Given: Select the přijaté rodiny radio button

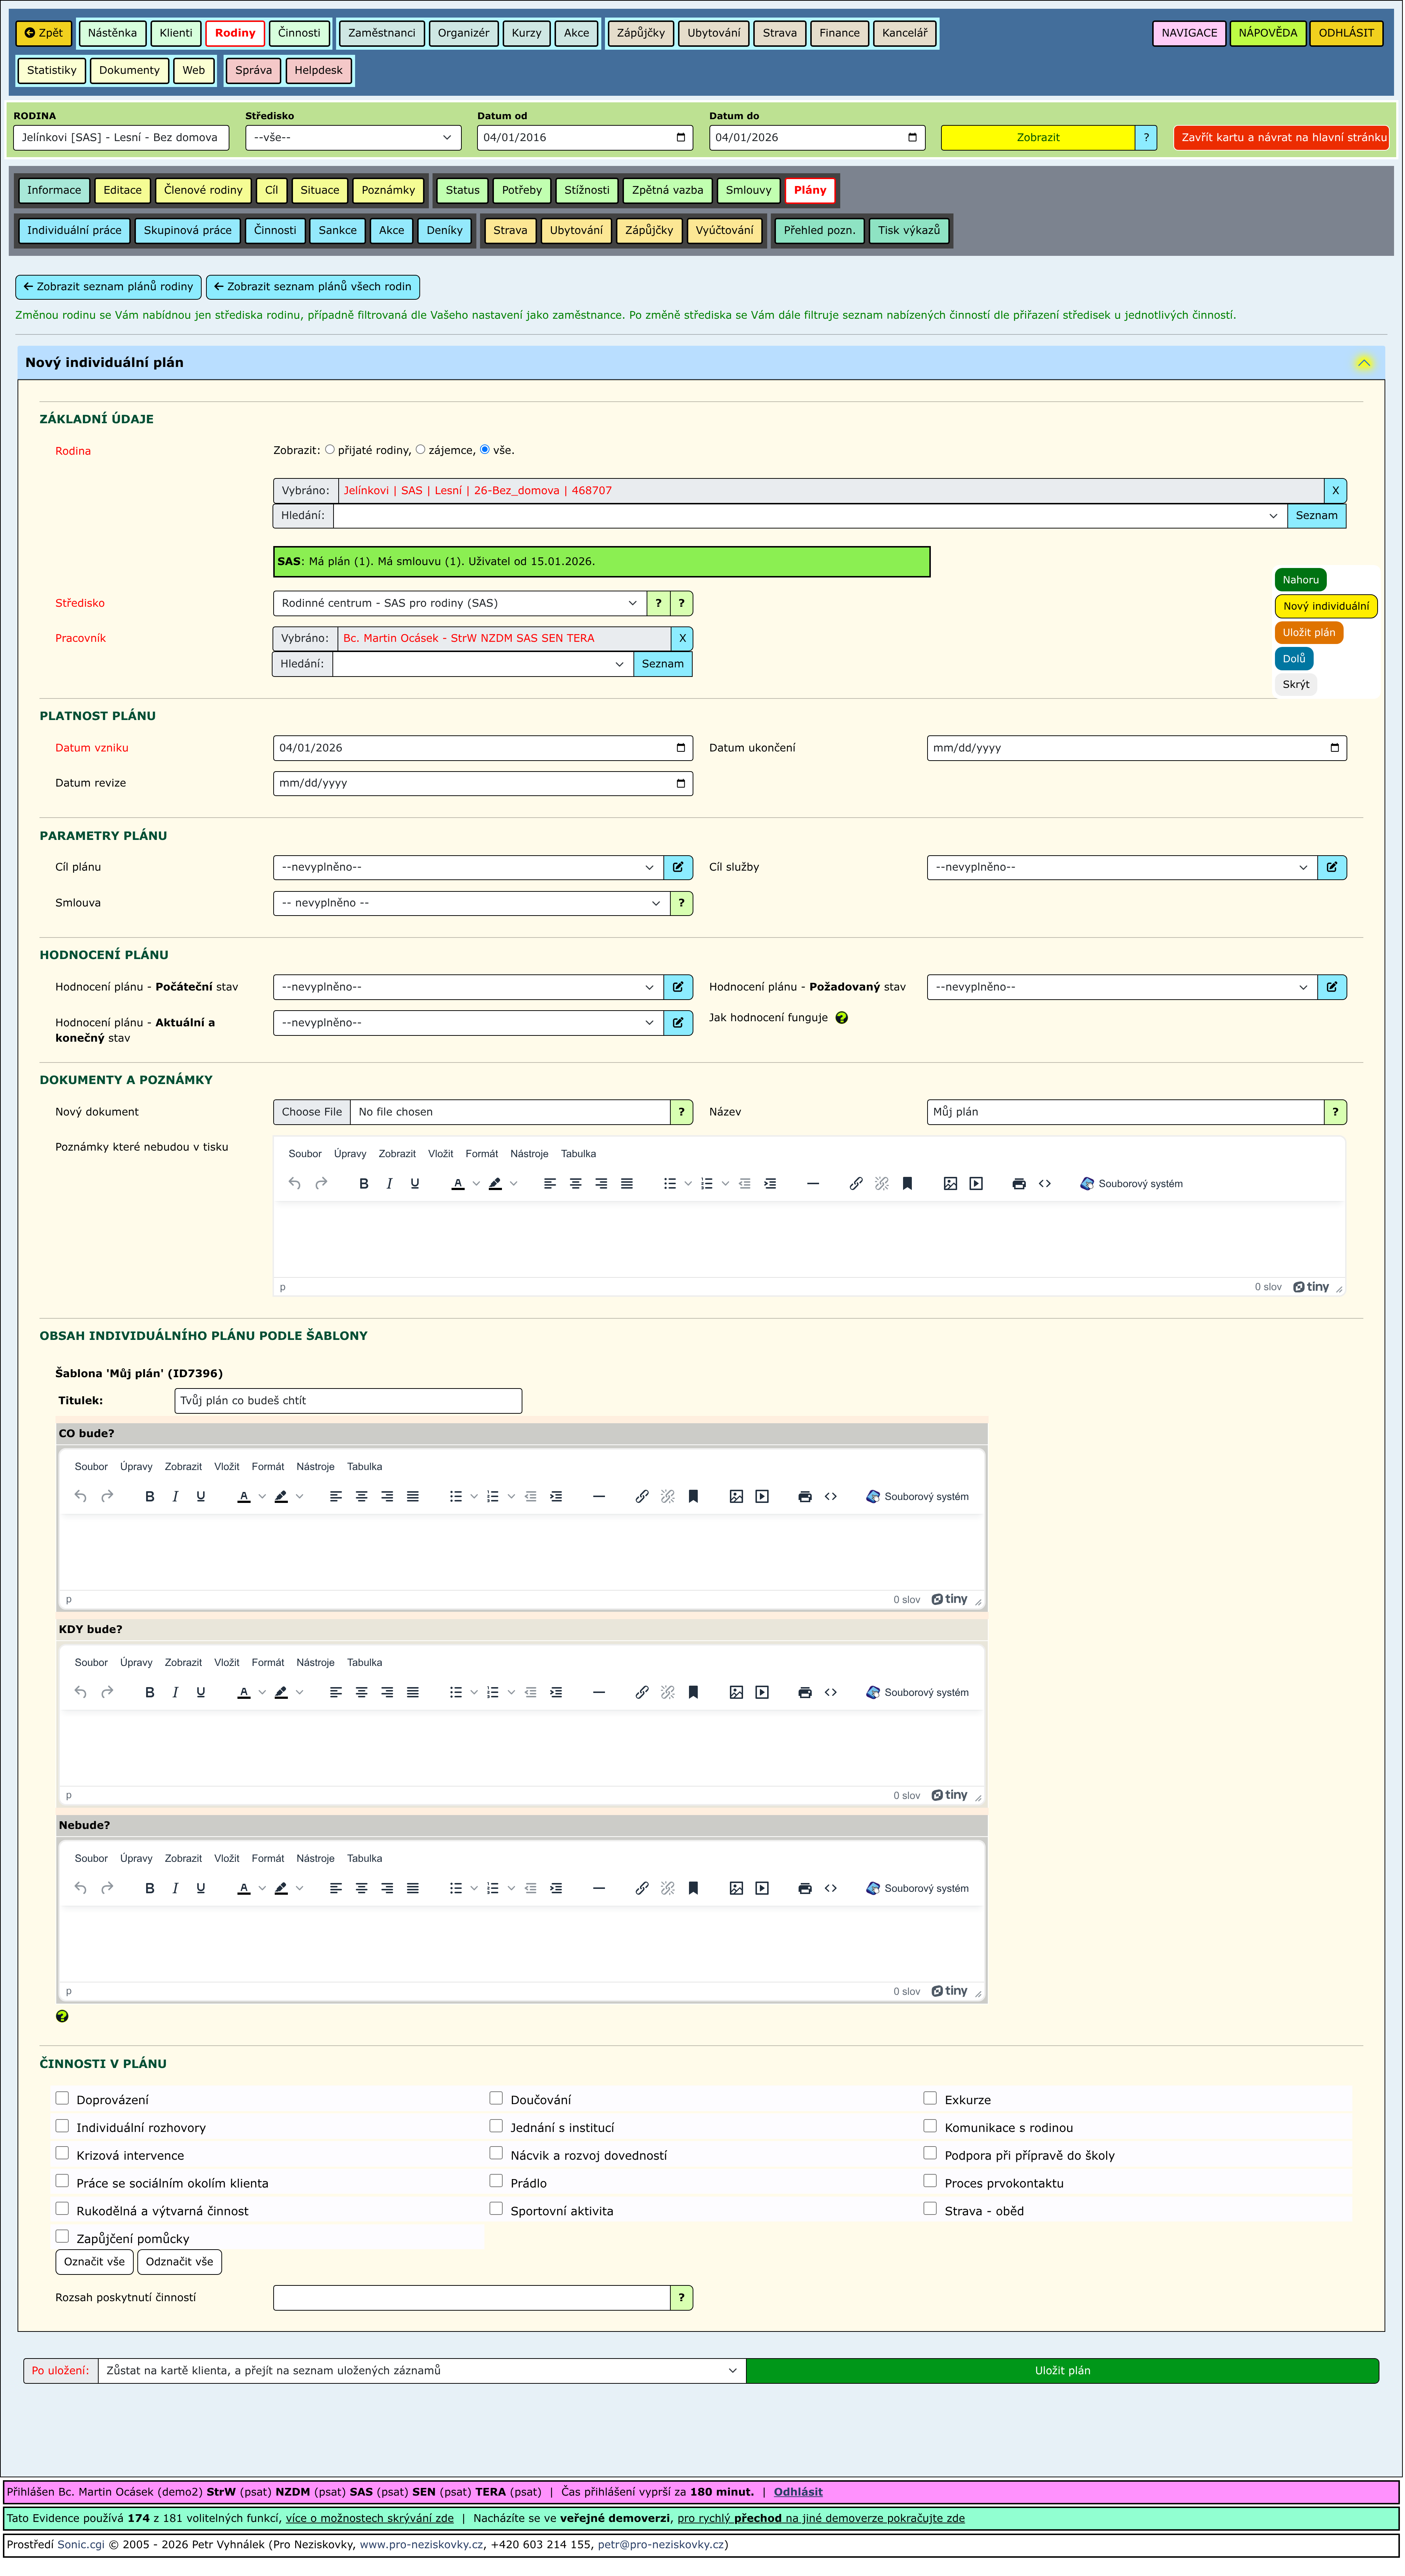Looking at the screenshot, I should 330,450.
